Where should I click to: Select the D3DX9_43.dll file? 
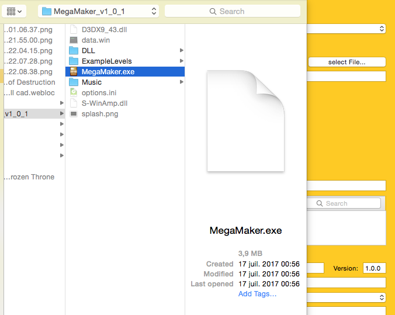[104, 30]
